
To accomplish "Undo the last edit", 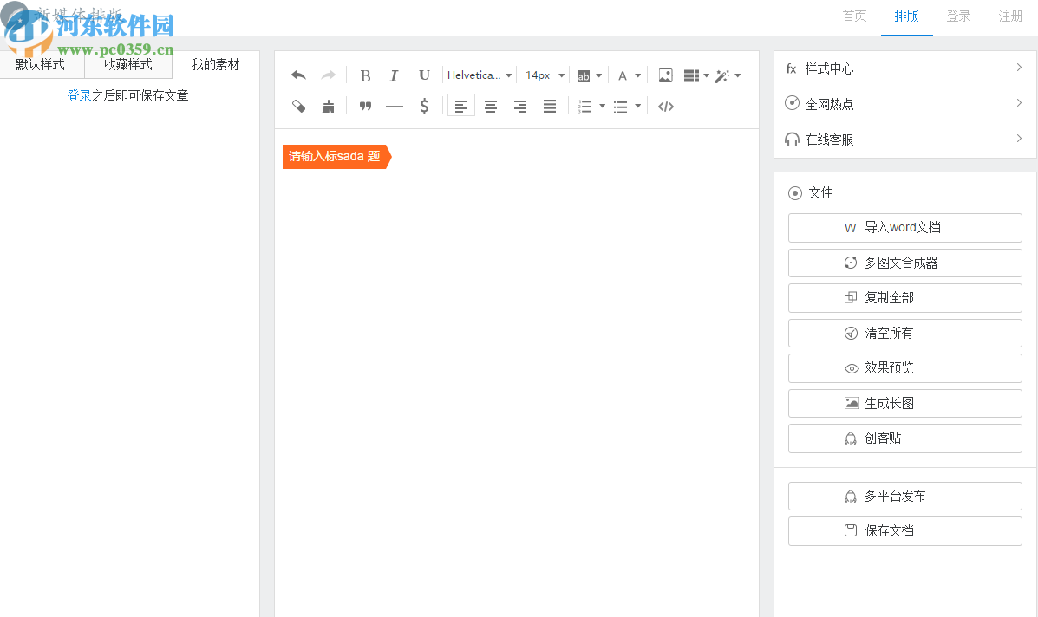I will [298, 75].
